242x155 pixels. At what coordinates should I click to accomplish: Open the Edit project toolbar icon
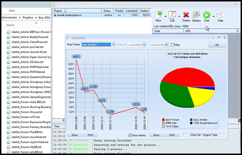(x=172, y=15)
